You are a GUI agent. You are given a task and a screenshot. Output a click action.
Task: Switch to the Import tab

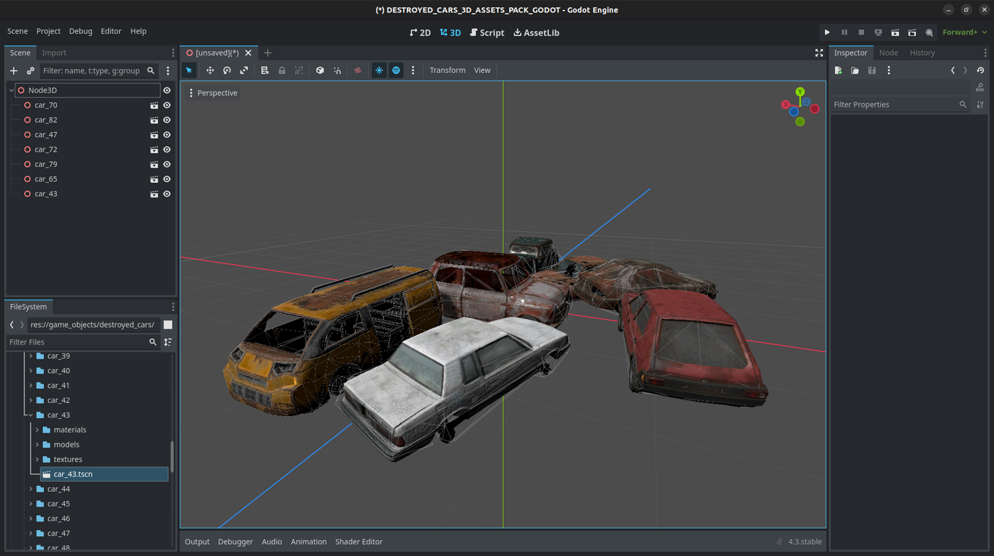[x=54, y=53]
